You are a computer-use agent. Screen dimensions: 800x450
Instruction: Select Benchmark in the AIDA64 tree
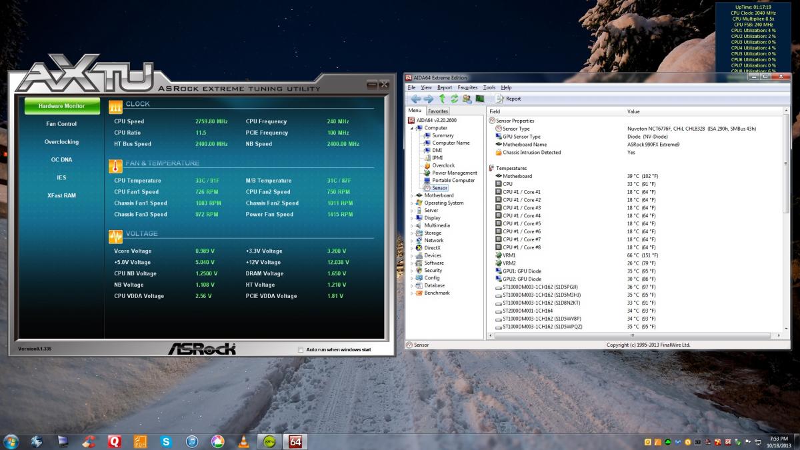point(437,293)
